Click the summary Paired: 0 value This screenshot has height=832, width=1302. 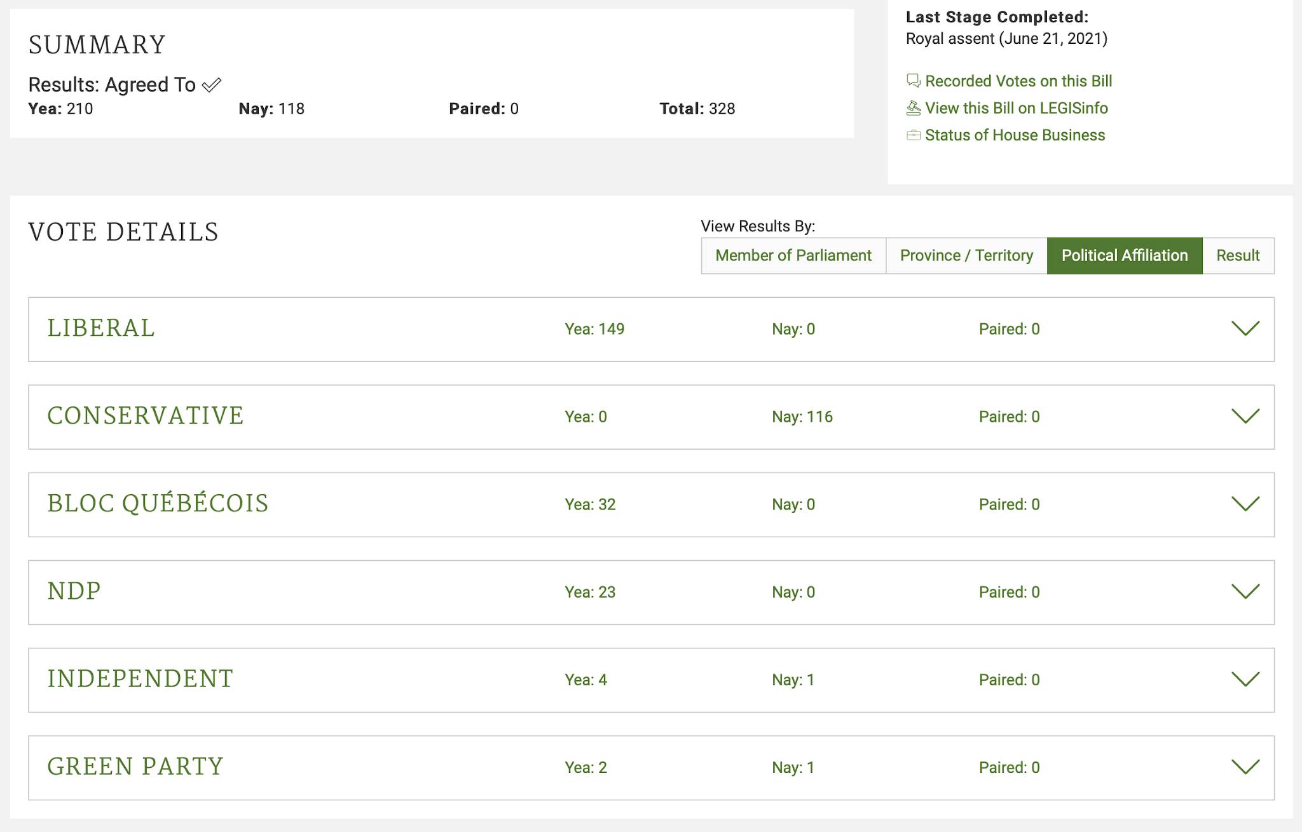[x=484, y=109]
